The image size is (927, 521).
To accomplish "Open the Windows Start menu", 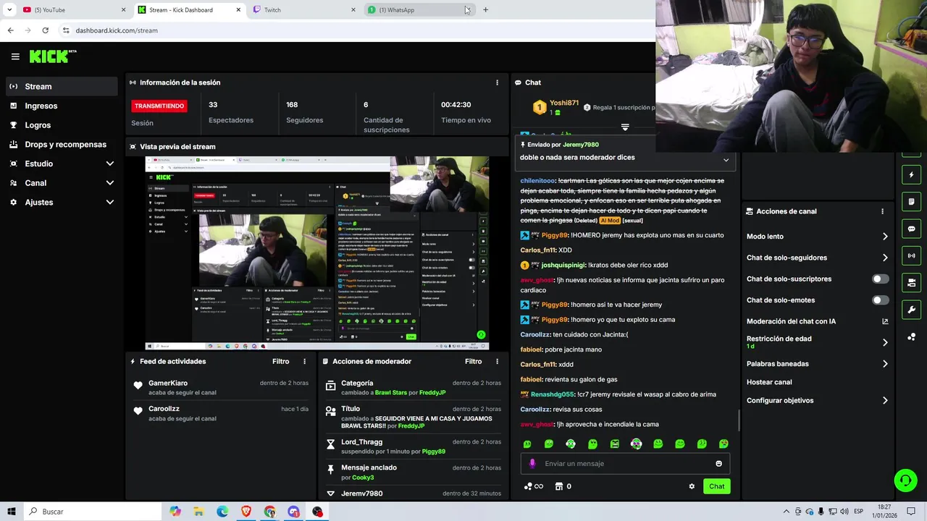I will point(12,512).
